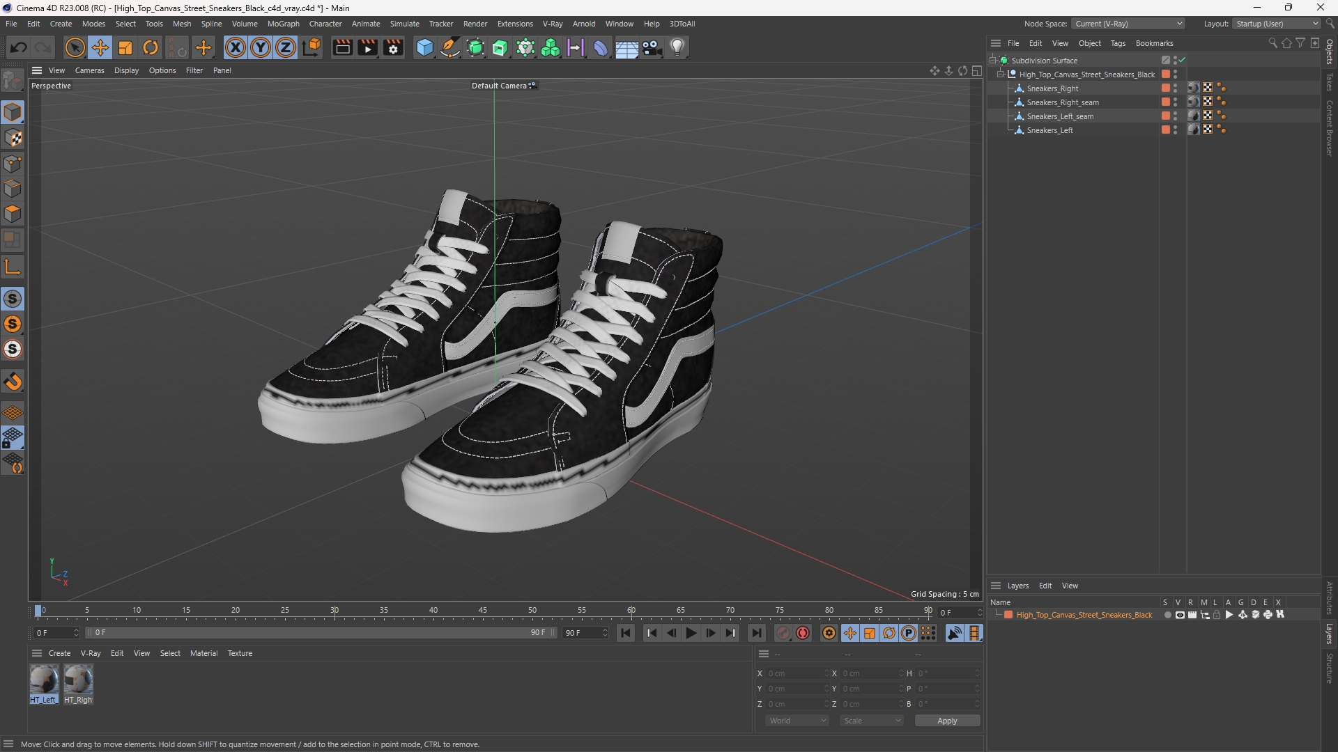1338x752 pixels.
Task: Switch to Edges mode
Action: 13,189
